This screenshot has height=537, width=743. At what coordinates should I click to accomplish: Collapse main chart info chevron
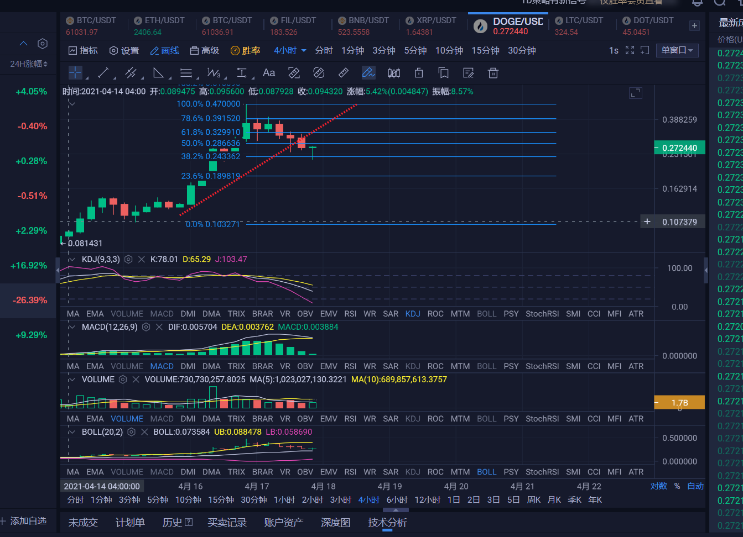(72, 104)
